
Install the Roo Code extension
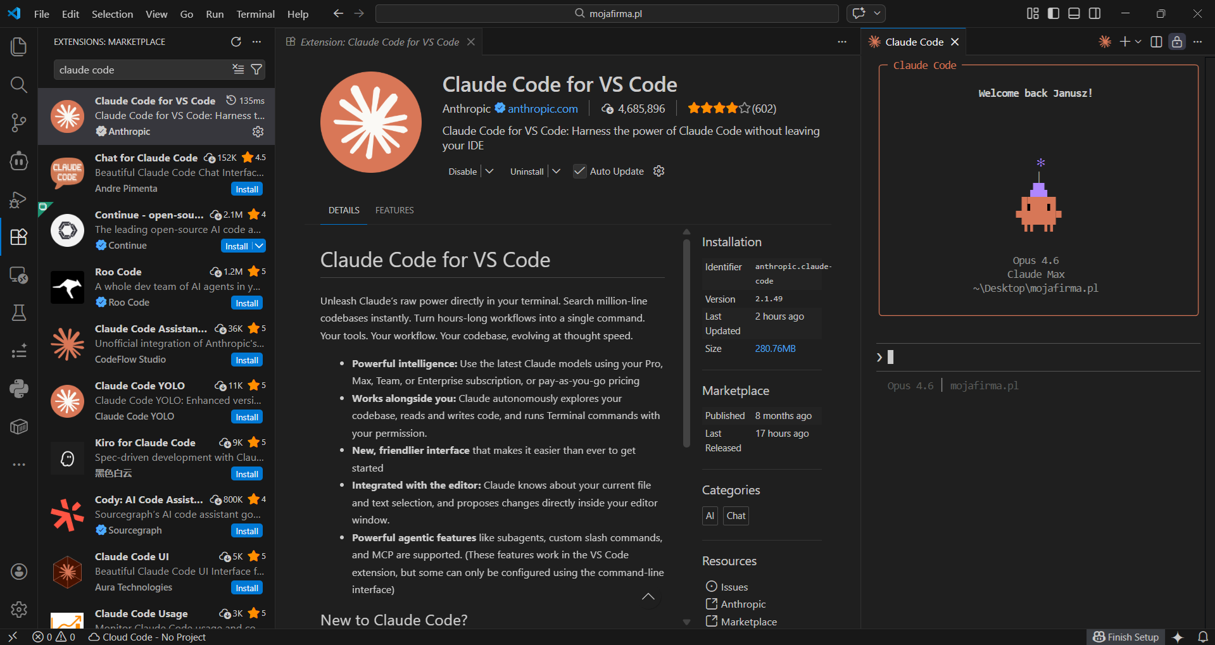click(246, 303)
